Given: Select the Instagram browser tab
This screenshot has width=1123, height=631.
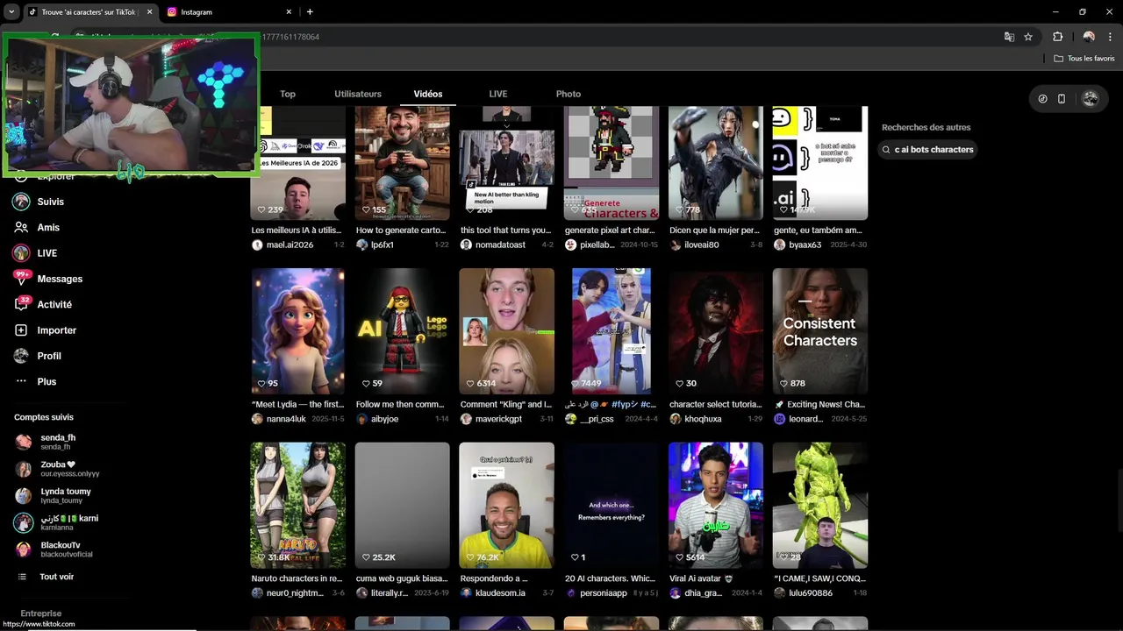Looking at the screenshot, I should (226, 12).
